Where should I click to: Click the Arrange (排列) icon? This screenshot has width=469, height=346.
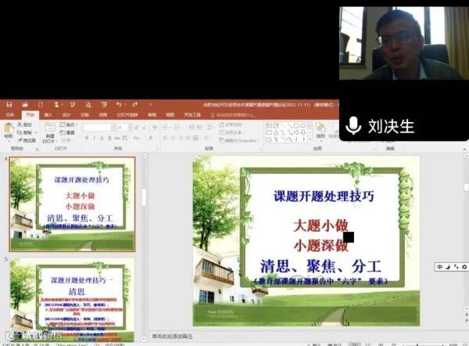coord(320,129)
